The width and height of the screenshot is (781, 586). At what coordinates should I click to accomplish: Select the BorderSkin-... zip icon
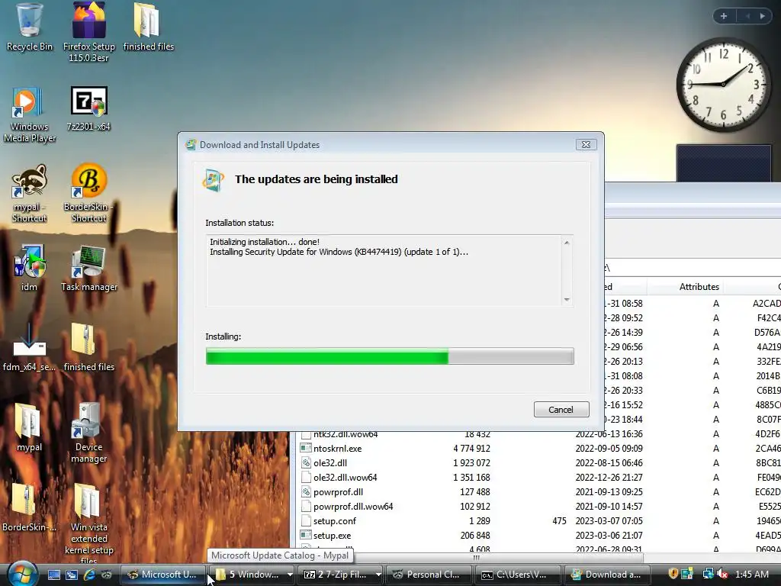coord(29,507)
